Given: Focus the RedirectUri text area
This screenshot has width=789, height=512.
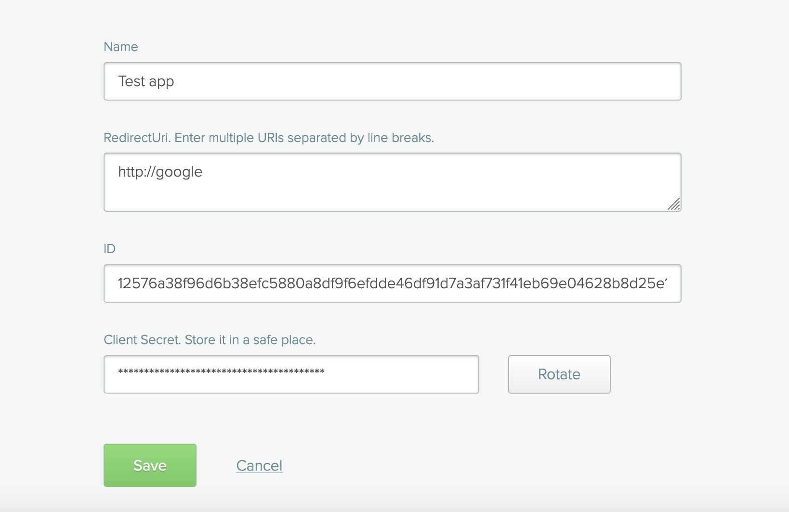Looking at the screenshot, I should coord(392,182).
